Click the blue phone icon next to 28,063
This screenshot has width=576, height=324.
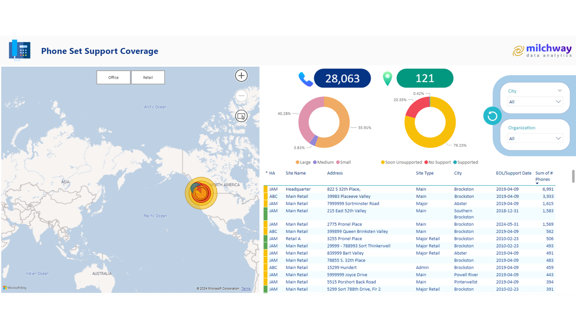(306, 78)
